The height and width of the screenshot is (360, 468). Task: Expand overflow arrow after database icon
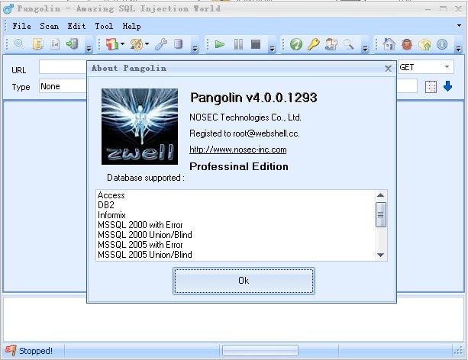[195, 48]
